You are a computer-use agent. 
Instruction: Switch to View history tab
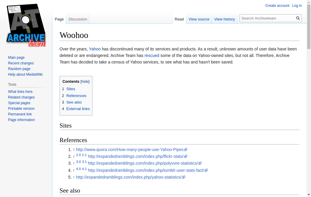click(x=224, y=19)
